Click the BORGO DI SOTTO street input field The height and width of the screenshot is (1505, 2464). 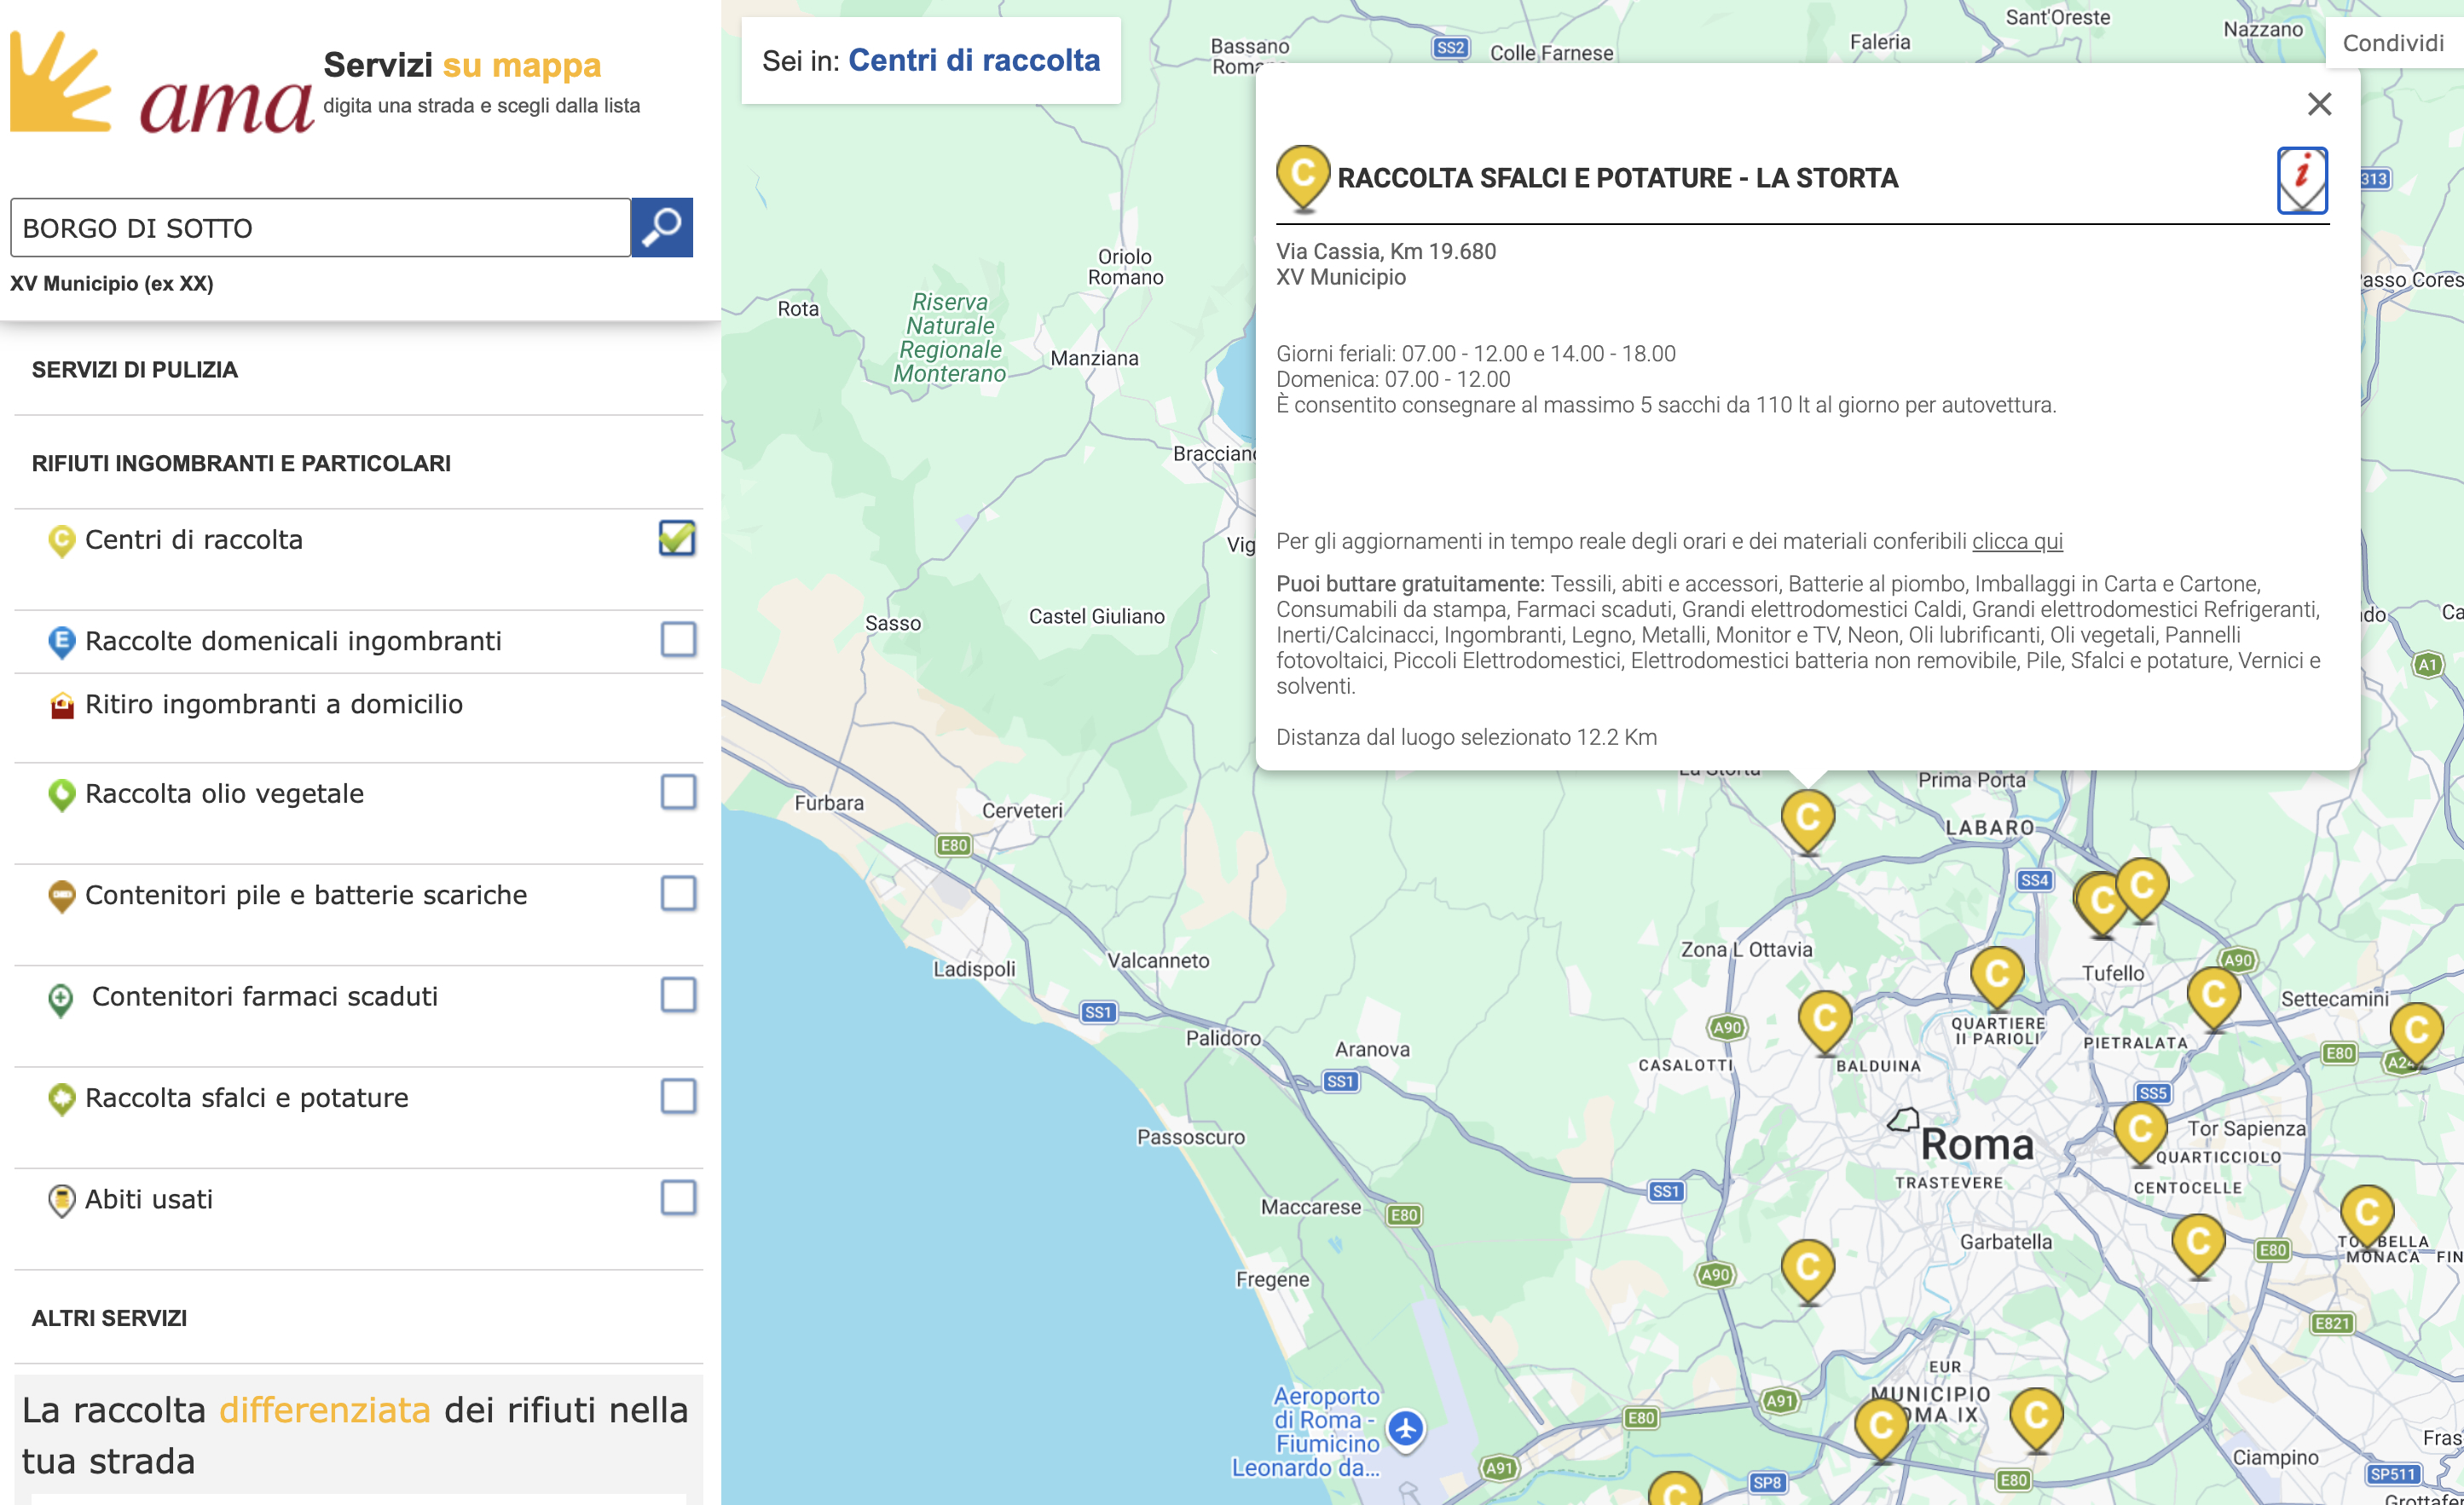click(x=320, y=228)
